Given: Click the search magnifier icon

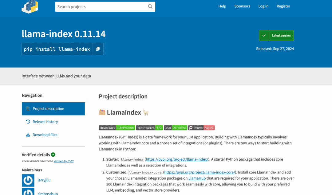Looking at the screenshot, I should [150, 6].
